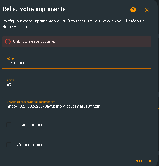Tick the "Vérifier le certificat SSL" checkbox
The image size is (159, 166).
click(9, 145)
